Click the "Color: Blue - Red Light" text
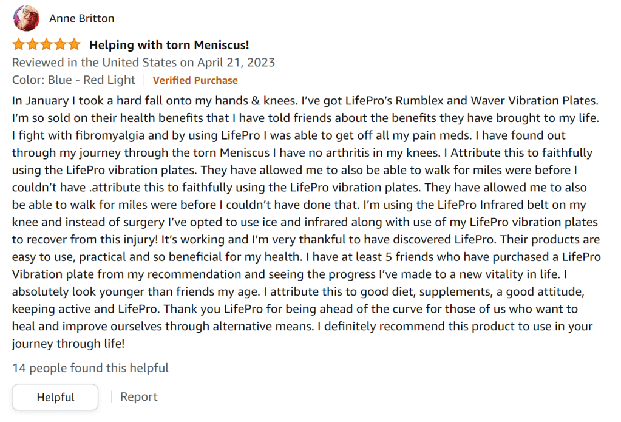The image size is (621, 422). pyautogui.click(x=73, y=80)
